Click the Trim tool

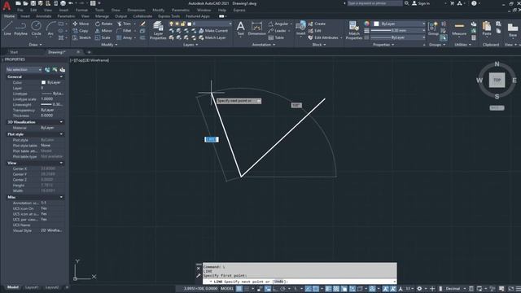click(125, 24)
